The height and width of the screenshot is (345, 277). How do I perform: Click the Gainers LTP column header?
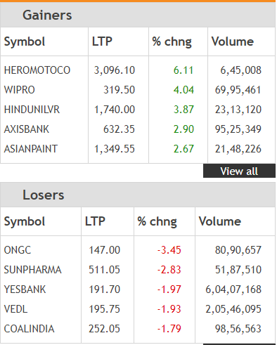tap(102, 41)
